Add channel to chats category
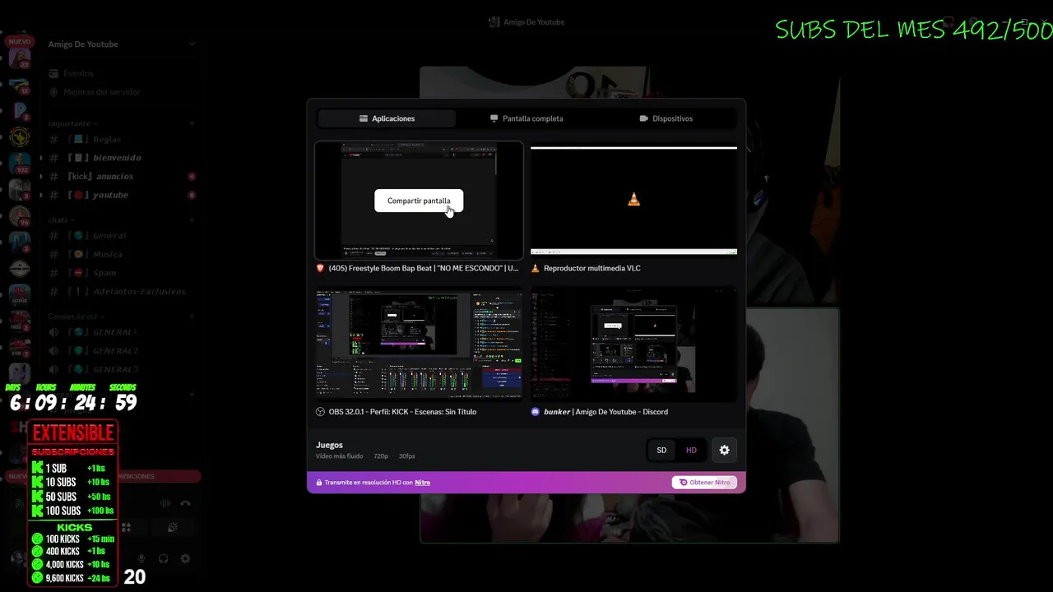The image size is (1053, 592). click(192, 220)
